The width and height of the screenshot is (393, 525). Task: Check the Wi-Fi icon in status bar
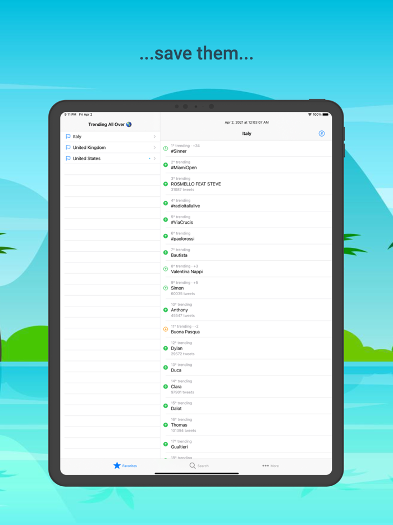tap(310, 115)
